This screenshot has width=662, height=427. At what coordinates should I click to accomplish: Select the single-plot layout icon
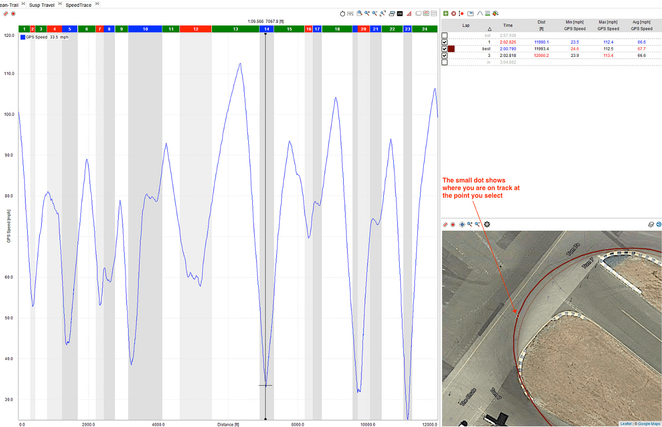(418, 14)
